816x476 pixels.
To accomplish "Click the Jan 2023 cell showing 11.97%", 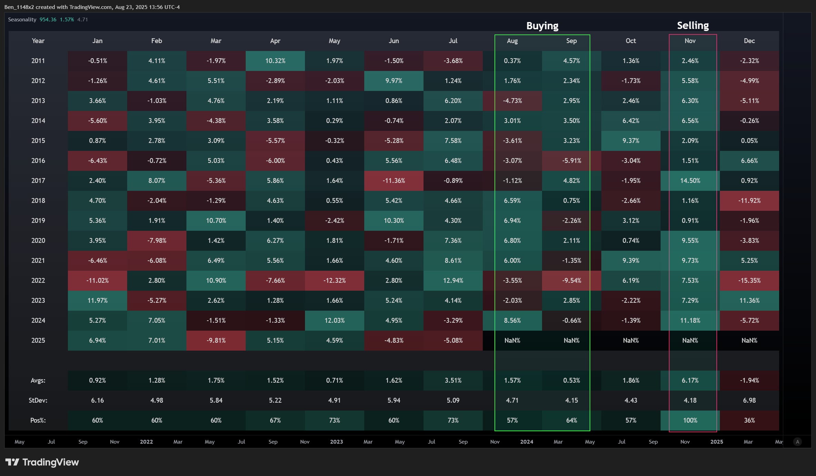I will click(x=97, y=301).
